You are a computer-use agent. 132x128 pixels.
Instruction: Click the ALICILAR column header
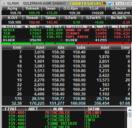click(12, 27)
